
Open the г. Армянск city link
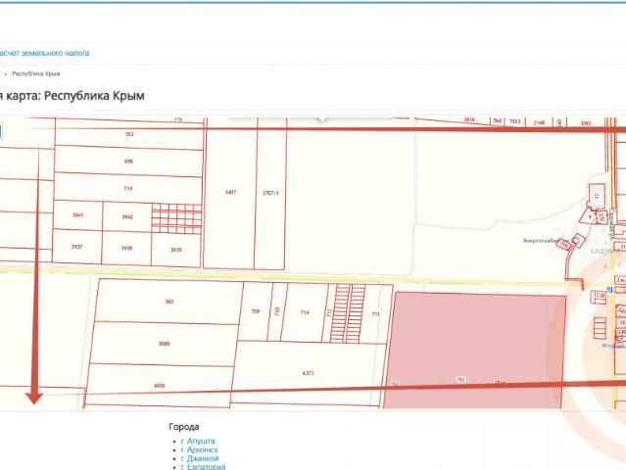(199, 449)
